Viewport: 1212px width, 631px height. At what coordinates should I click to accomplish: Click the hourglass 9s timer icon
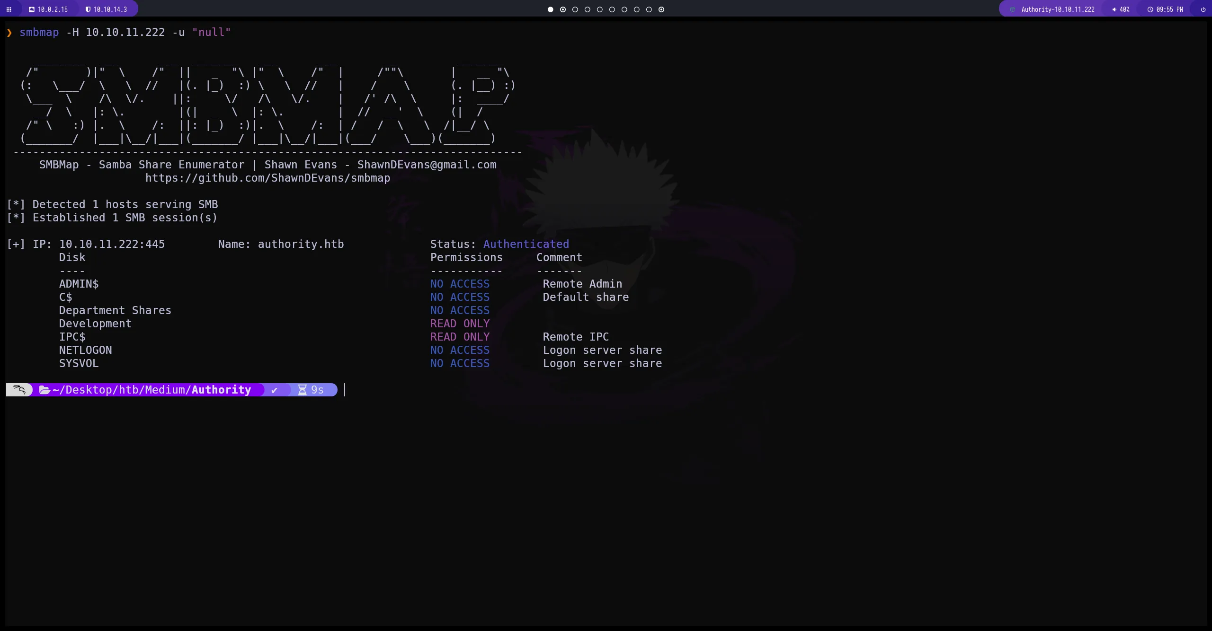(x=302, y=390)
